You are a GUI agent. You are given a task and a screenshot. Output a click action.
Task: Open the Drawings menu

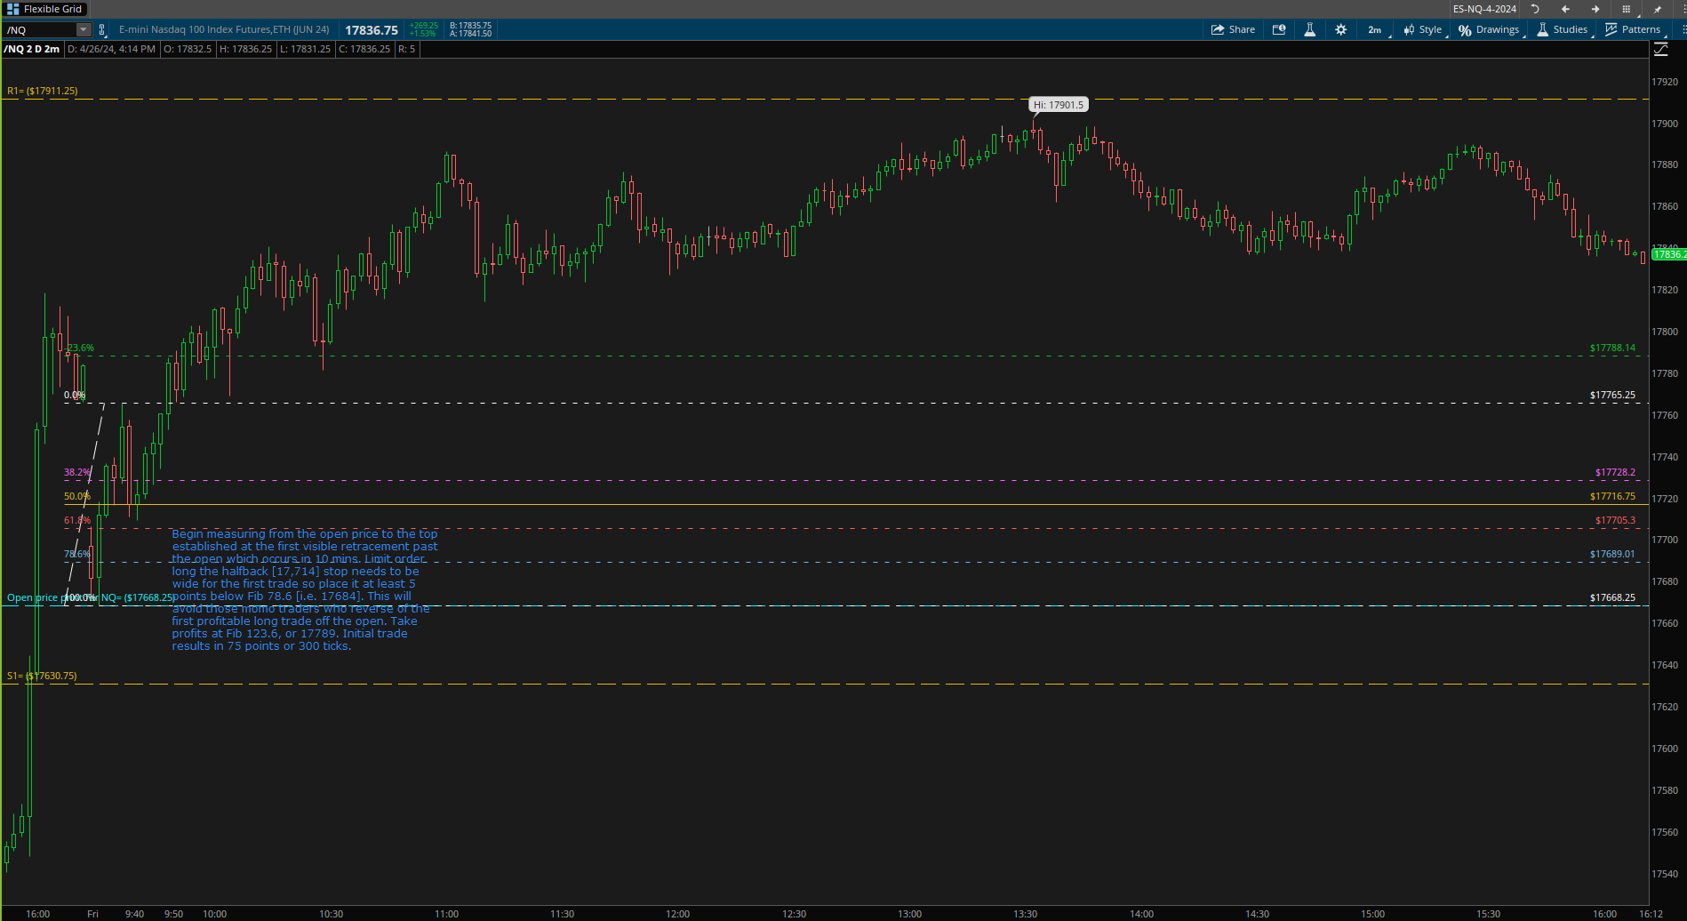coord(1490,29)
